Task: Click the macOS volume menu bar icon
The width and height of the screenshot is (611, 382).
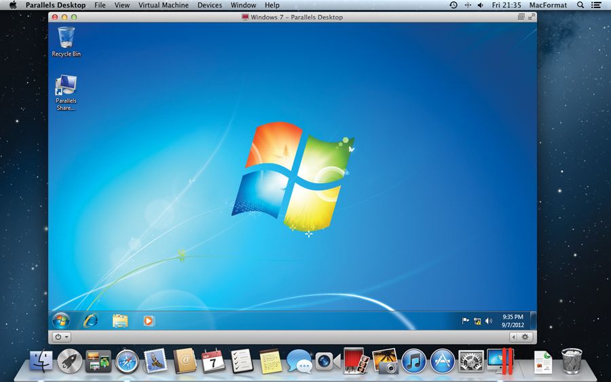Action: click(480, 5)
